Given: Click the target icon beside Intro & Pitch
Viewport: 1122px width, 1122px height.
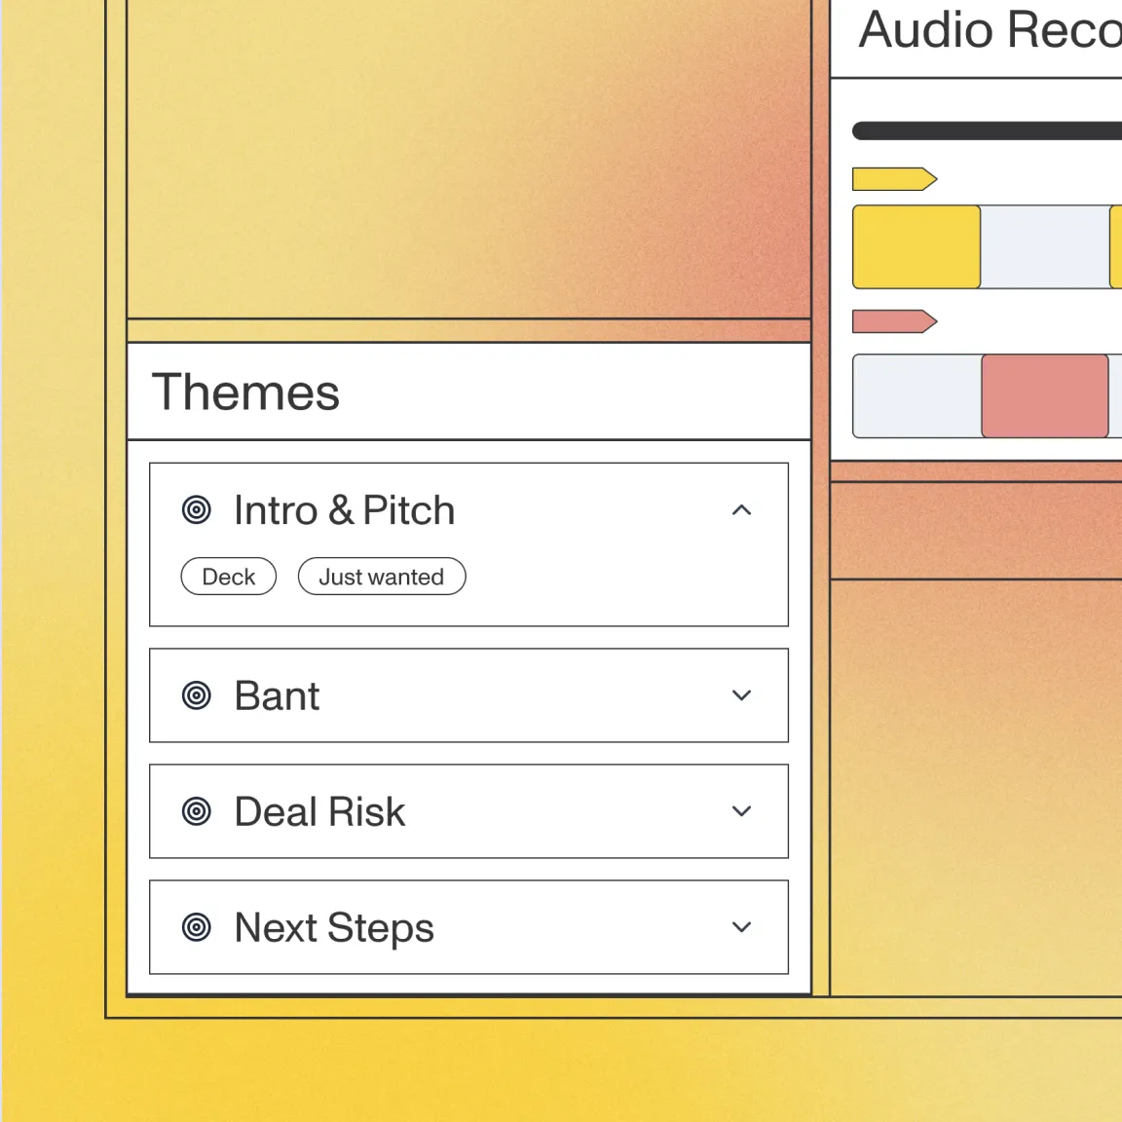Looking at the screenshot, I should click(x=197, y=510).
